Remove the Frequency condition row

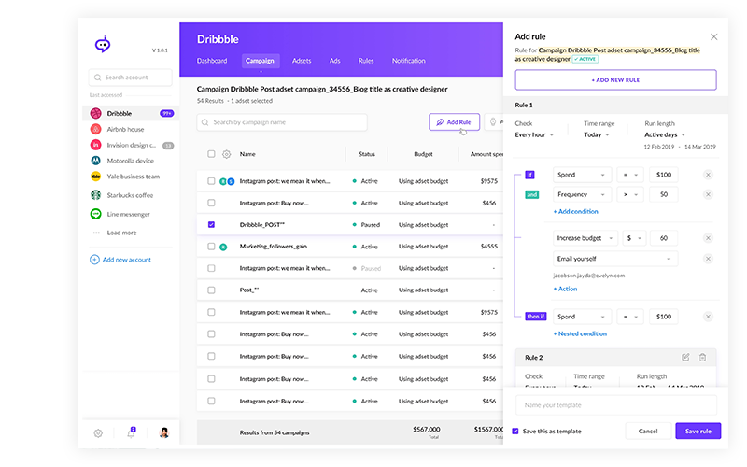[x=707, y=194]
